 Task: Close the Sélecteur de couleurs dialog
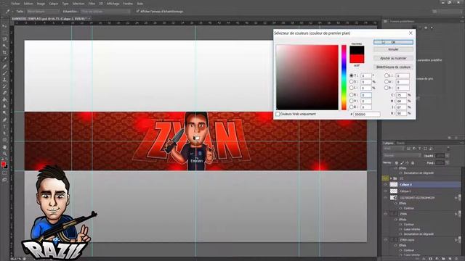(x=411, y=33)
